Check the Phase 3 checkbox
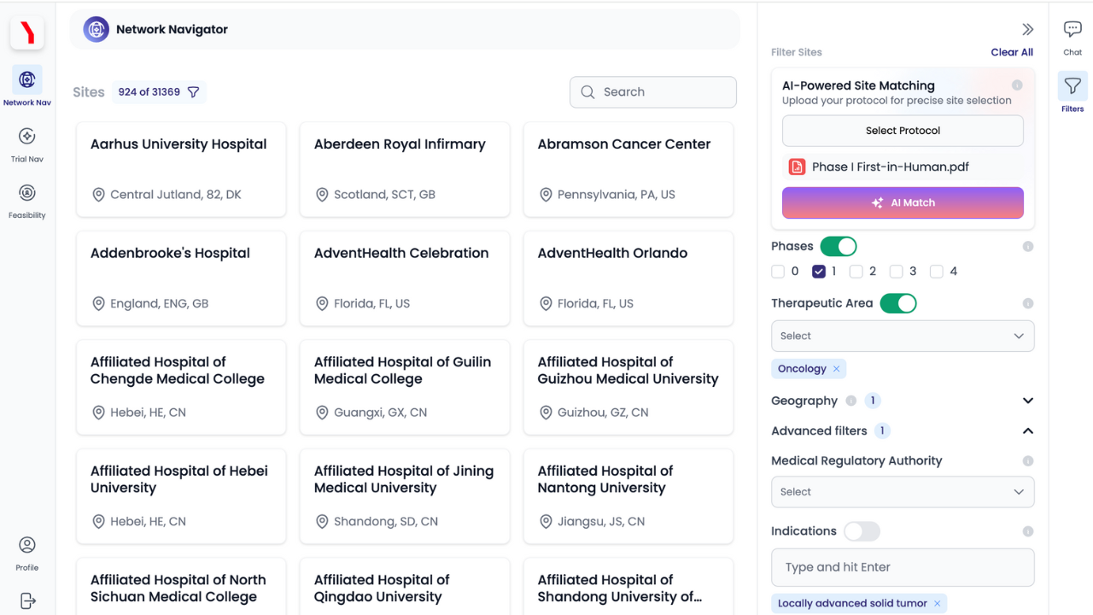 897,272
